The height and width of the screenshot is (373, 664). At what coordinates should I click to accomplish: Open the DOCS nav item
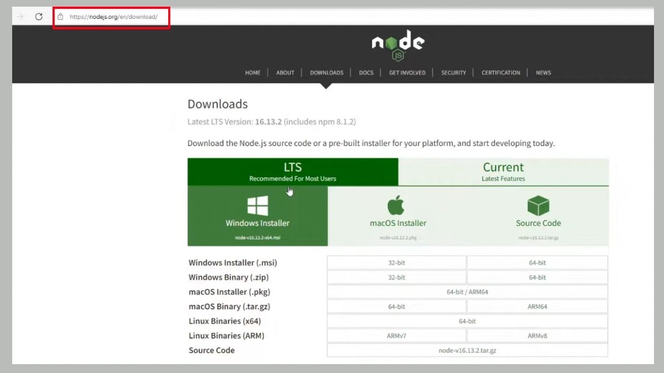click(x=366, y=72)
